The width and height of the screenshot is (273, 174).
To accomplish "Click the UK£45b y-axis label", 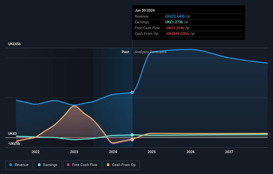I will (x=14, y=44).
